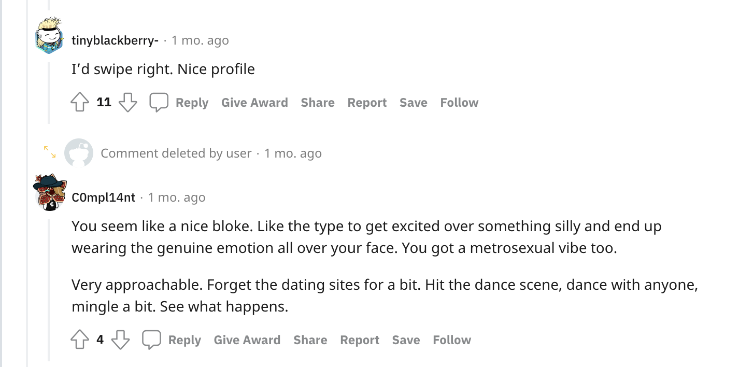The image size is (739, 367).
Task: Collapse tinyblackberry-'s comment thread line
Action: 49,93
